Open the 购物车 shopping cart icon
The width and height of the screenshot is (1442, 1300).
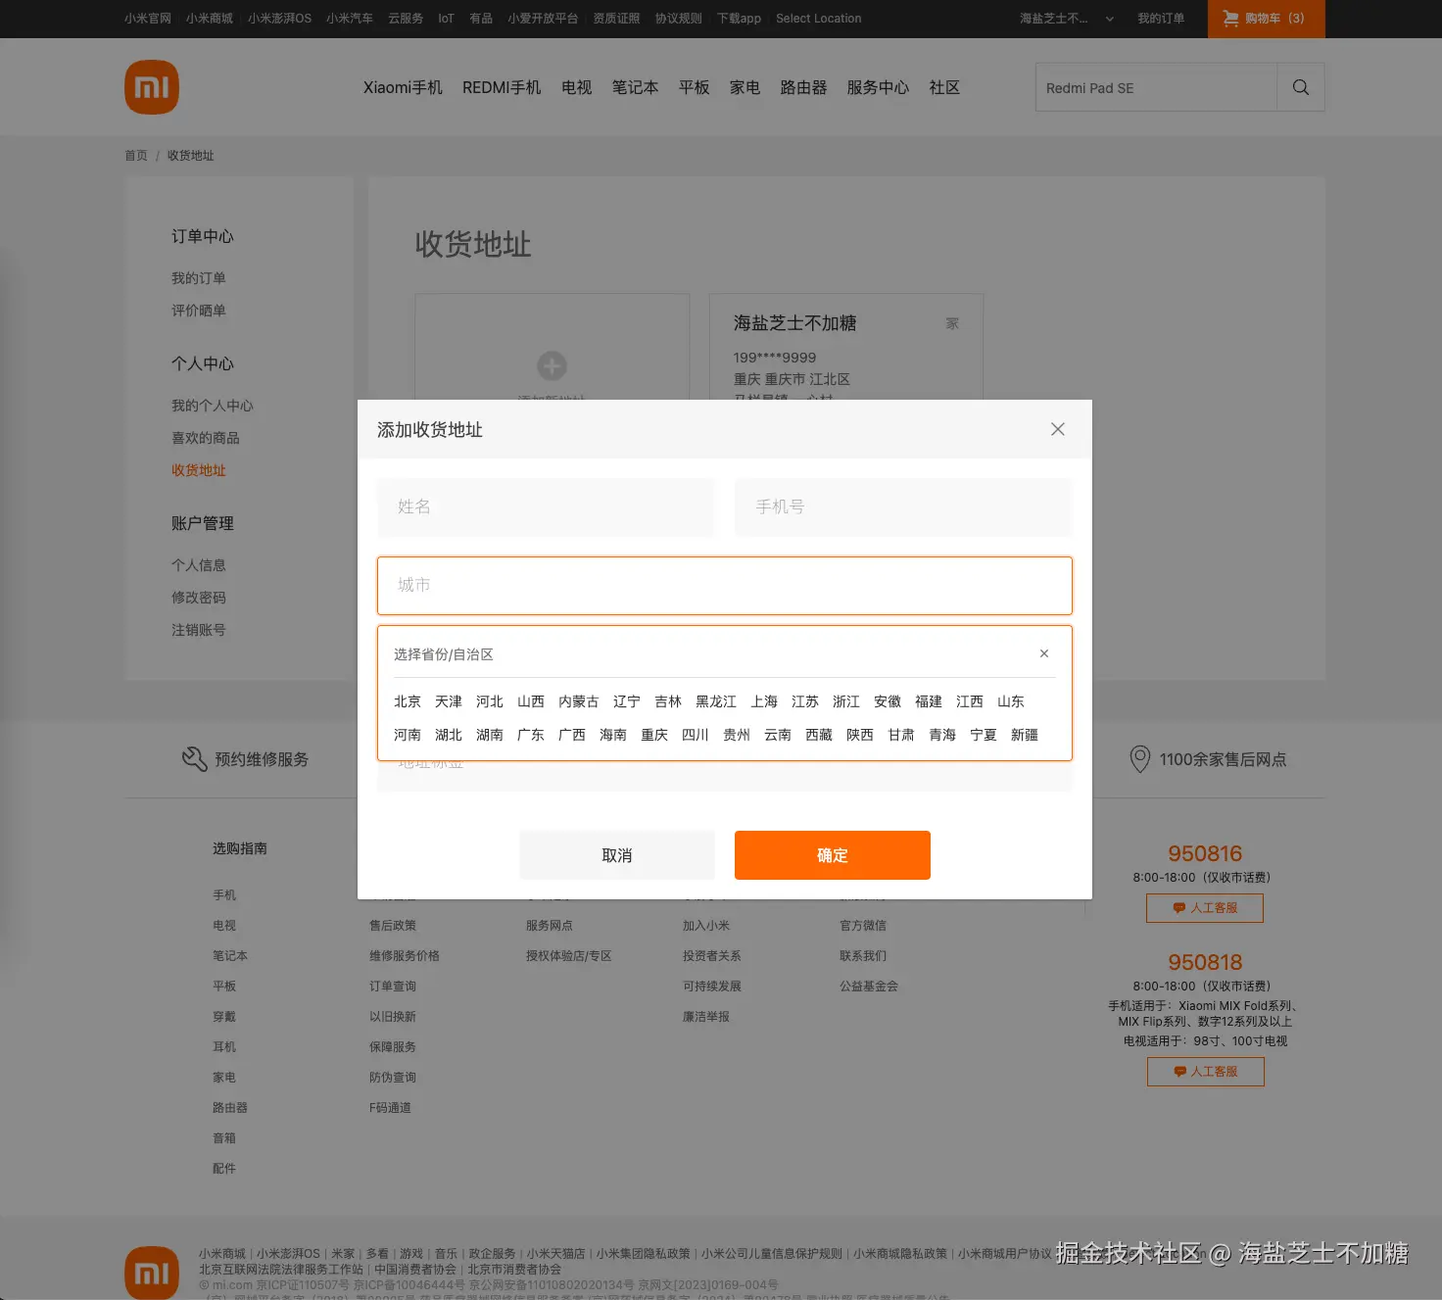click(1229, 19)
